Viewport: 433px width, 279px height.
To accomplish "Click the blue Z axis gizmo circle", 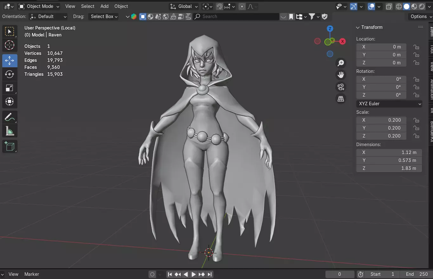I will [330, 29].
